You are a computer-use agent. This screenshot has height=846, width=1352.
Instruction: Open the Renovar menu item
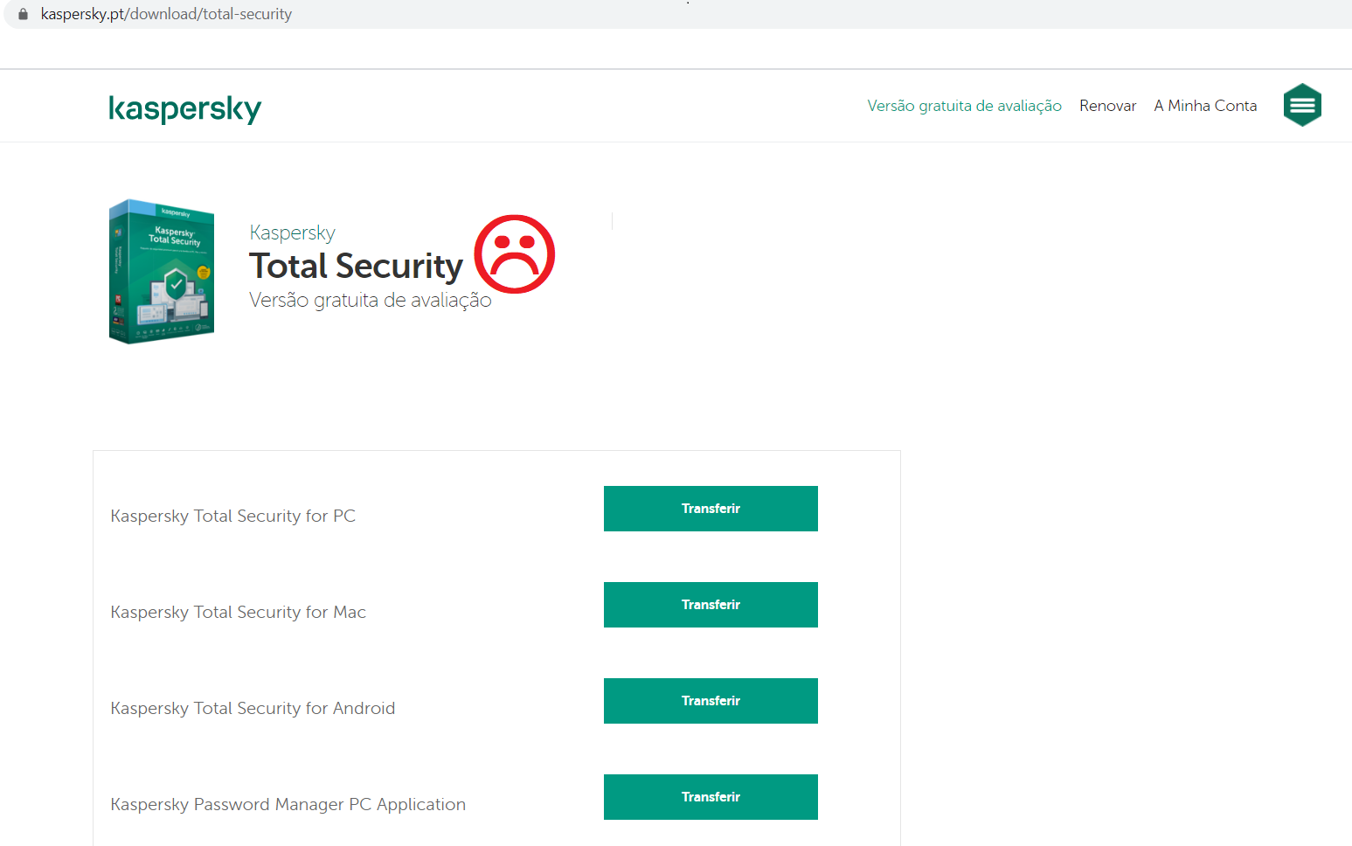click(x=1107, y=106)
